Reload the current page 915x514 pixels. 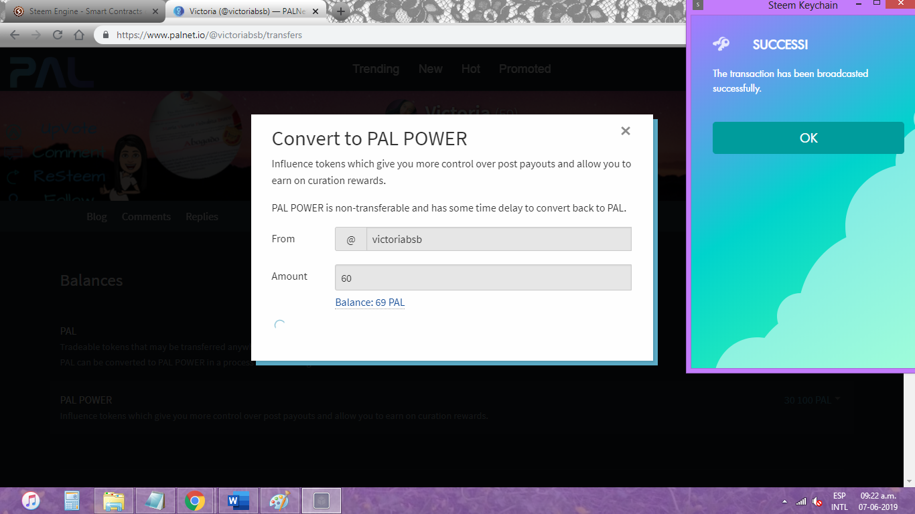coord(58,35)
